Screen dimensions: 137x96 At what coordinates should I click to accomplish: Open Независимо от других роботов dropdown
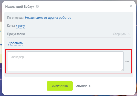click(48, 18)
